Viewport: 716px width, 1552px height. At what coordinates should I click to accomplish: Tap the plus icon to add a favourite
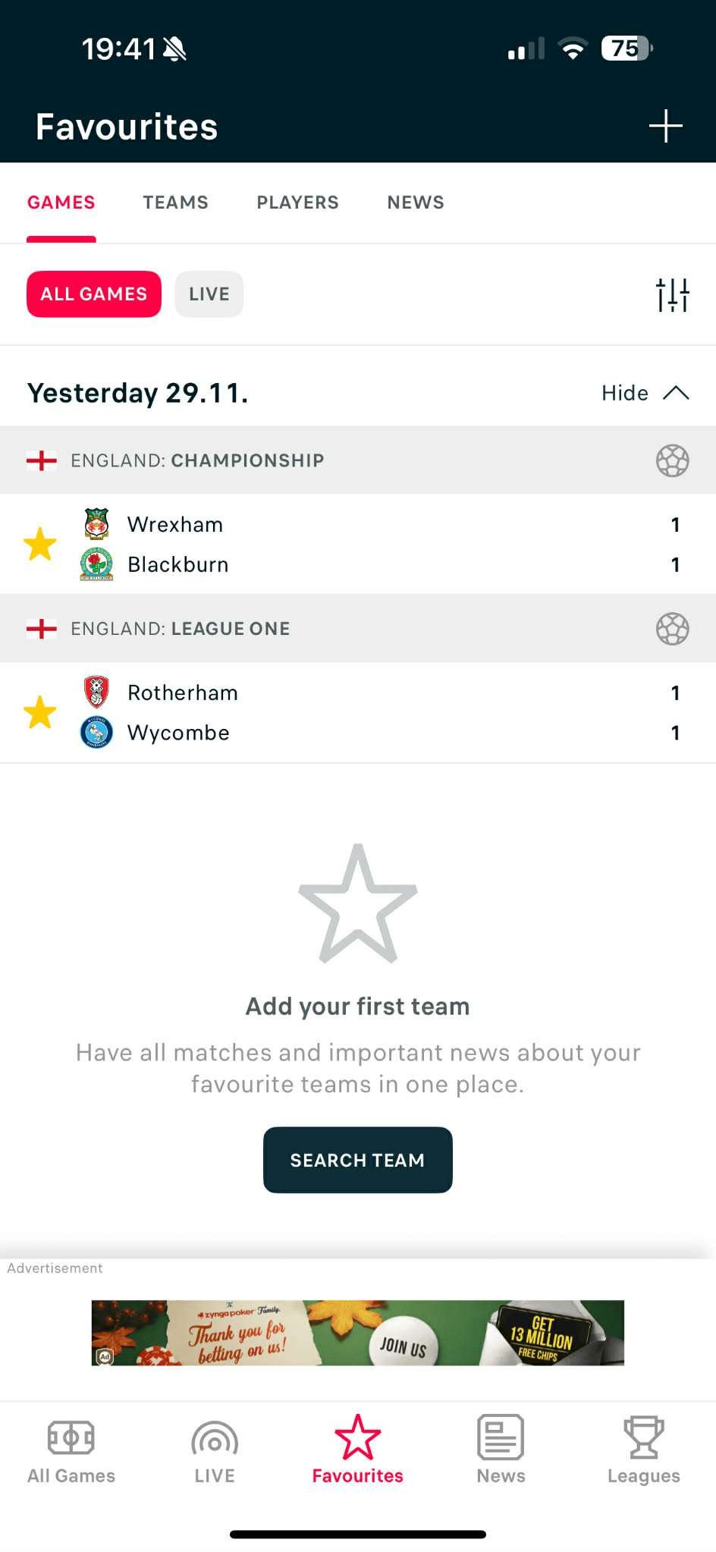point(664,127)
